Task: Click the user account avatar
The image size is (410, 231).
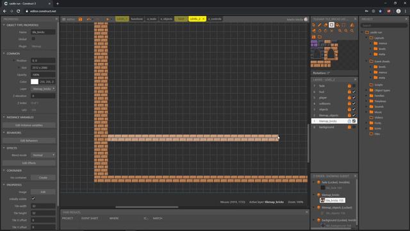Action: 306,19
